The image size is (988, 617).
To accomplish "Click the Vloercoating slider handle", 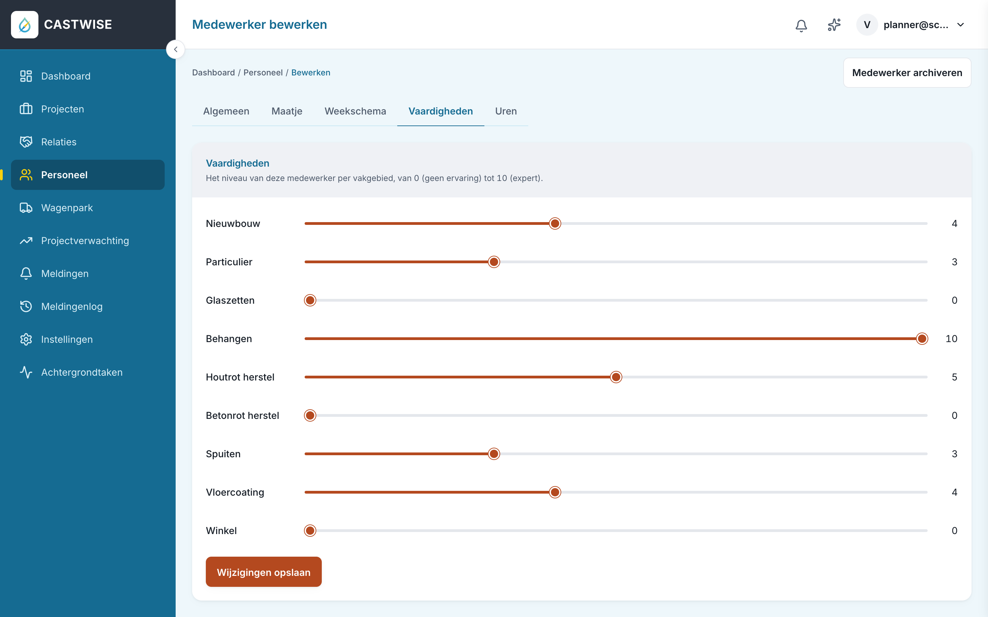I will point(555,492).
